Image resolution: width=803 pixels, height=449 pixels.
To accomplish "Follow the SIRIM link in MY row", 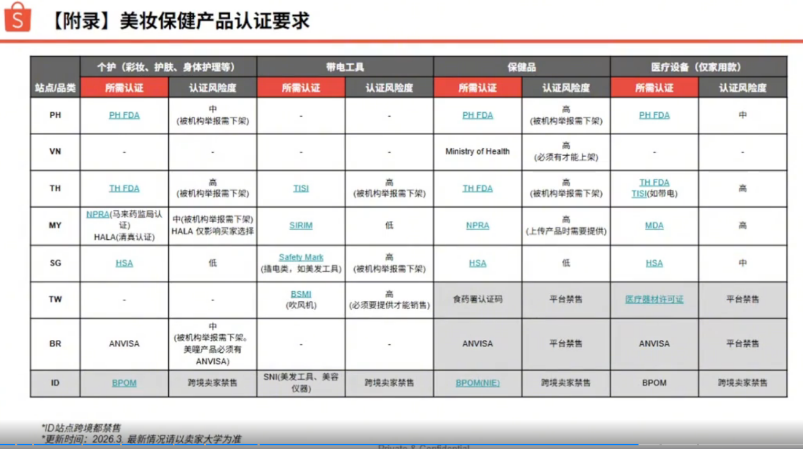I will [301, 225].
